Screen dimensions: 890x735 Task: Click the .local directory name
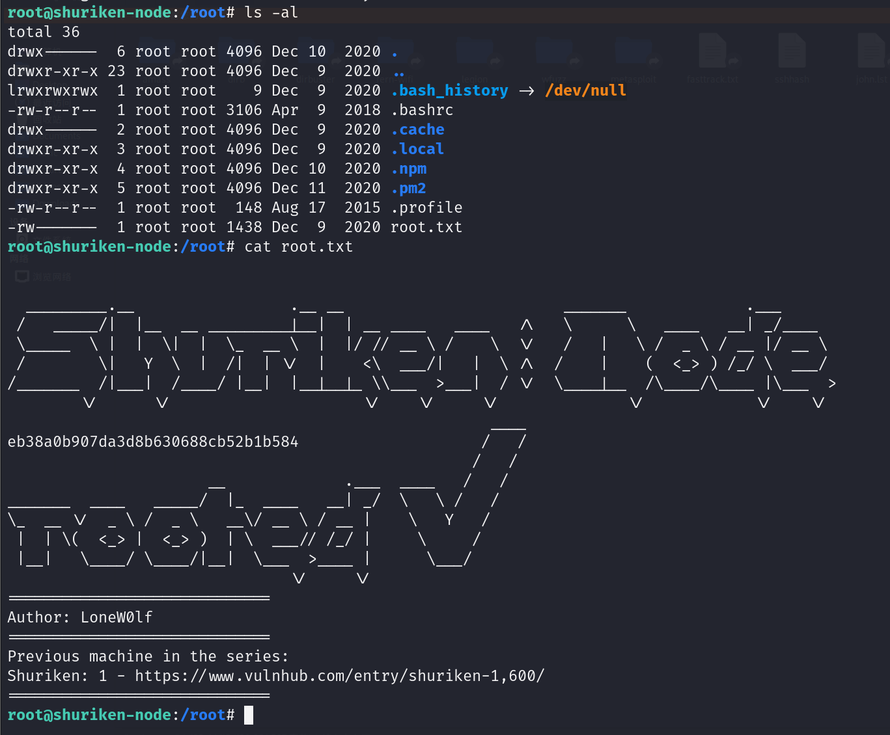[417, 149]
